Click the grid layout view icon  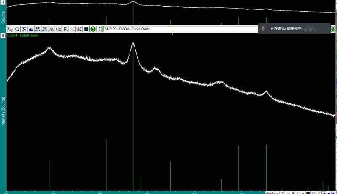[86, 29]
